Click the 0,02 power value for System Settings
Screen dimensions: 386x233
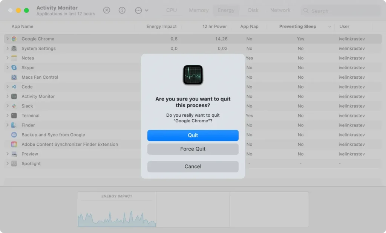(x=222, y=49)
